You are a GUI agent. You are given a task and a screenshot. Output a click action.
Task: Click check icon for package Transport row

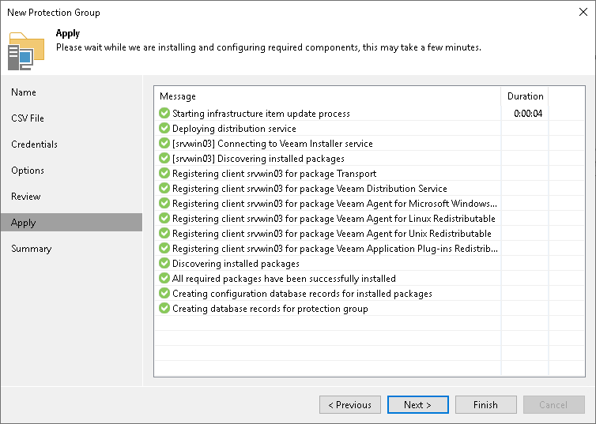coord(164,173)
